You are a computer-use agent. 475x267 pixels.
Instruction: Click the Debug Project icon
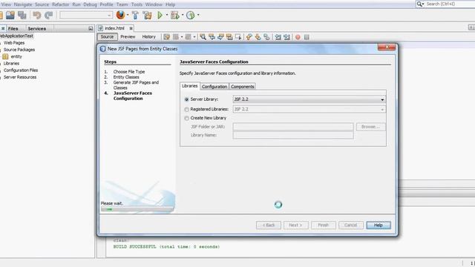coord(175,15)
